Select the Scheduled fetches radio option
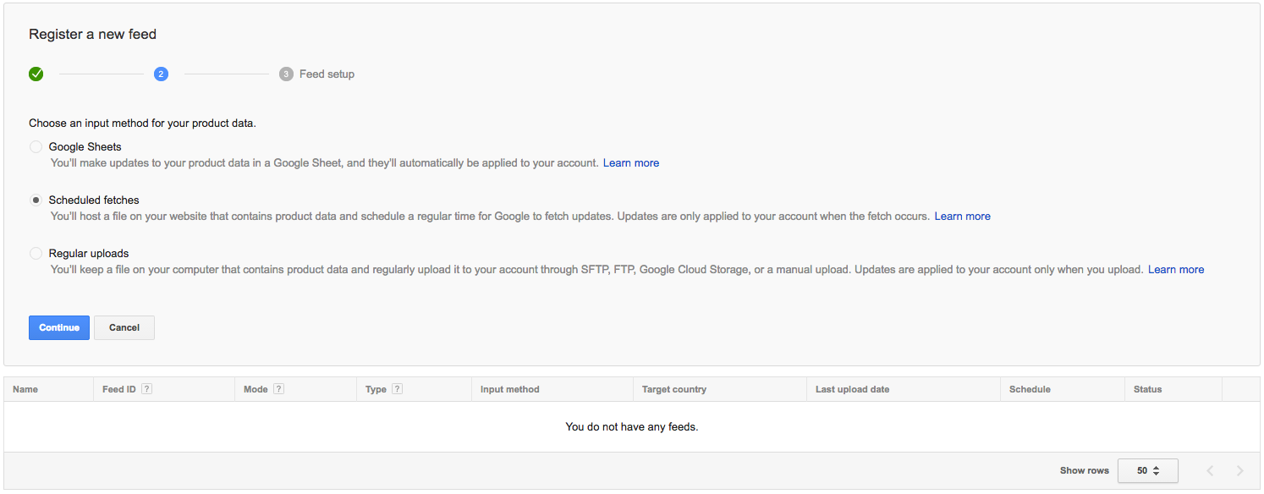 [36, 200]
